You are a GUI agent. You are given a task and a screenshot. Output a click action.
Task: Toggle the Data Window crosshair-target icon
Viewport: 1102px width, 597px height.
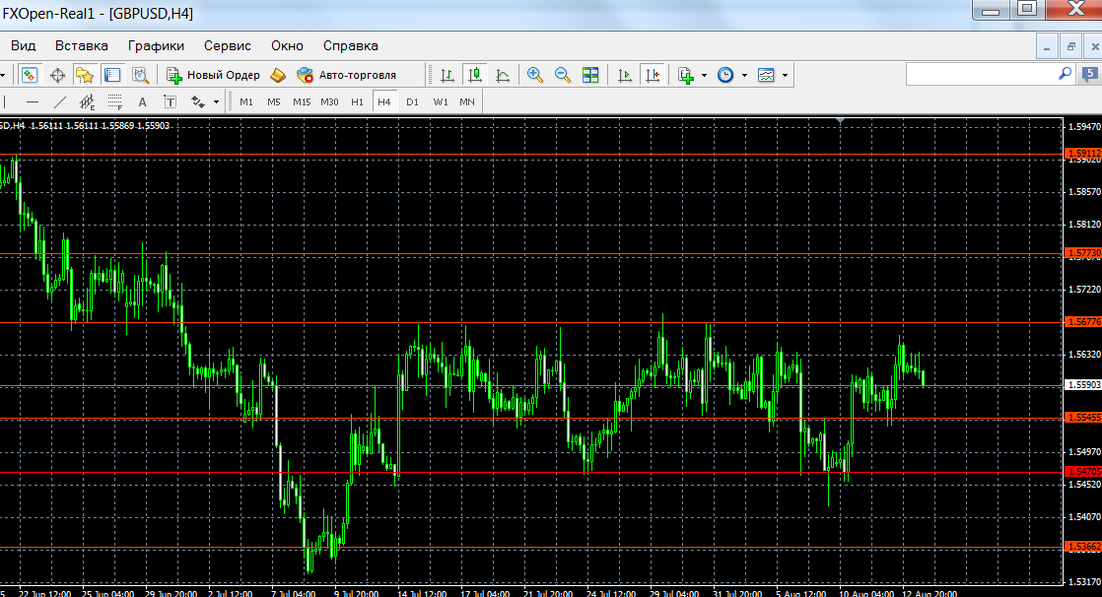(x=57, y=75)
